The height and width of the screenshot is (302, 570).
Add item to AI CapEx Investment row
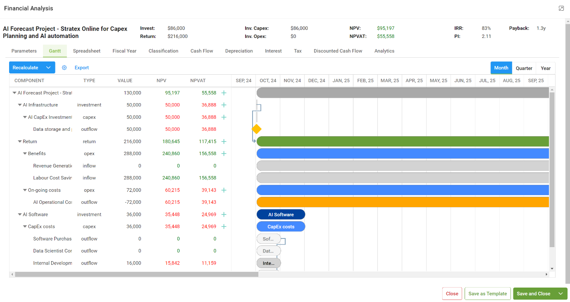coord(224,117)
